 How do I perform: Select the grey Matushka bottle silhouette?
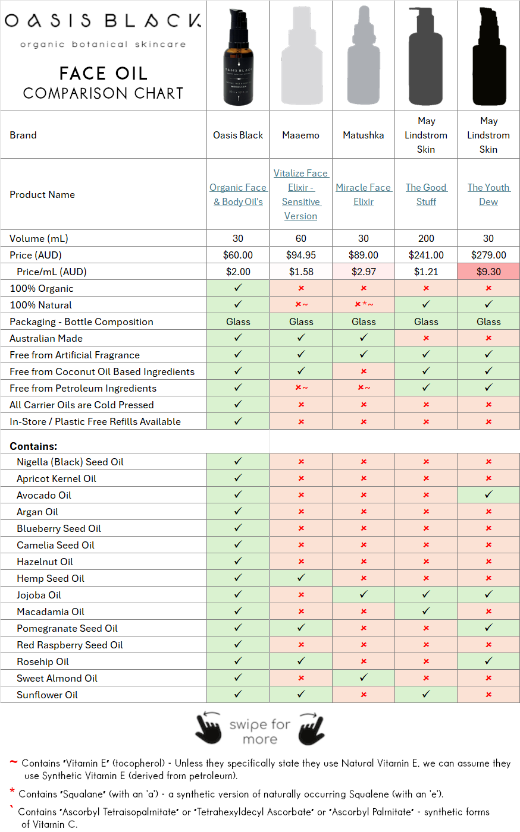point(364,56)
